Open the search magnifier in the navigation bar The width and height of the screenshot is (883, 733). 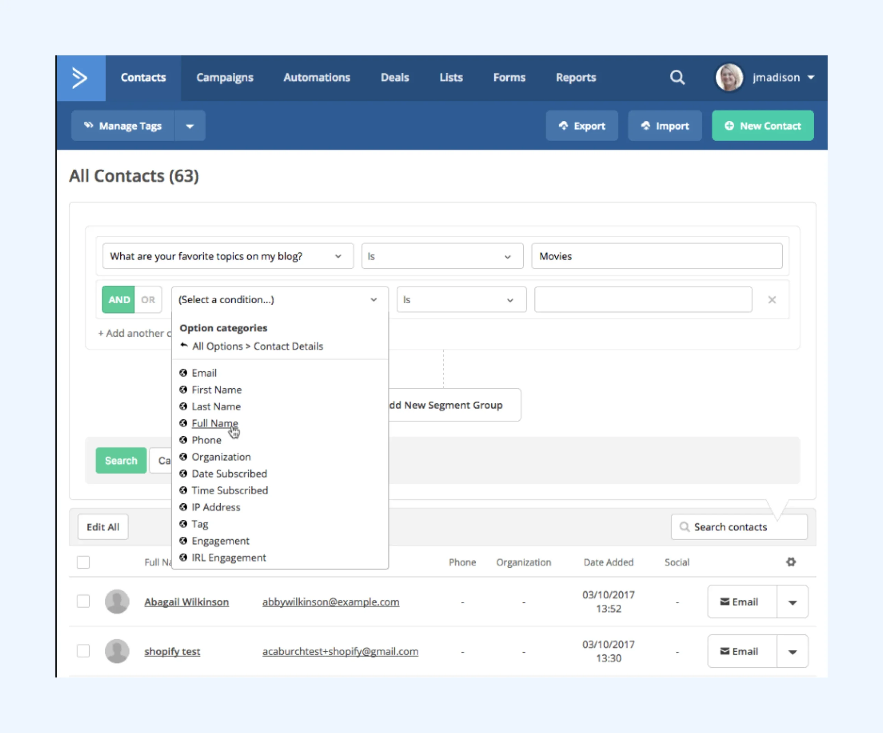677,78
